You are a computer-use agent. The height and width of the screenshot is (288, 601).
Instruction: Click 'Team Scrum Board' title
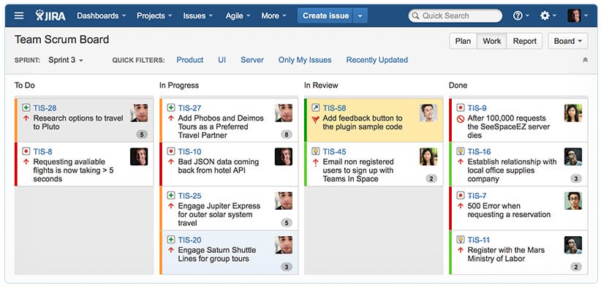61,39
